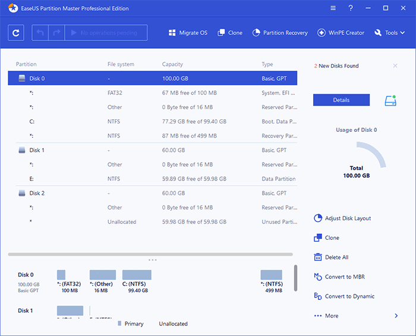Image resolution: width=416 pixels, height=336 pixels.
Task: Click the C: (NTFS) partition block
Action: (x=137, y=275)
